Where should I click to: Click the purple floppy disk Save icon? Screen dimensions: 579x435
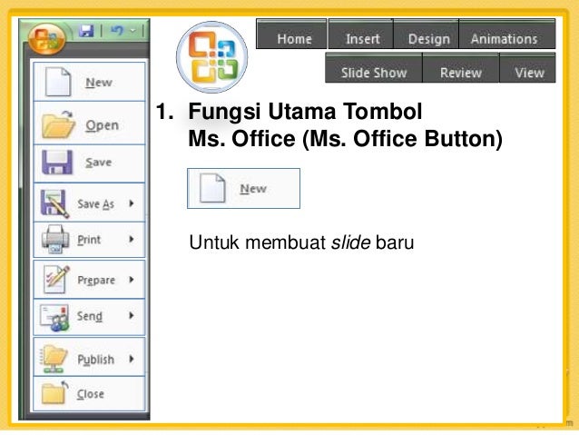pyautogui.click(x=57, y=163)
